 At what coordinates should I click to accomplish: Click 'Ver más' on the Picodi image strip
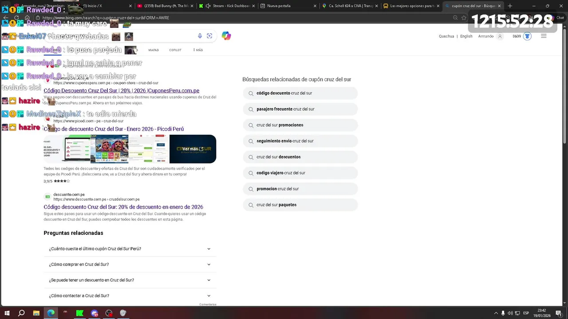(x=193, y=149)
